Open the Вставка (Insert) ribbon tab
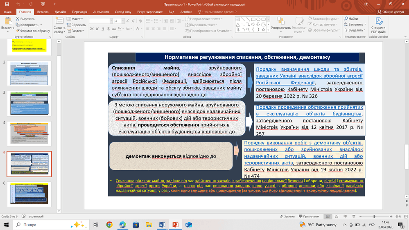This screenshot has height=230, width=409. (43, 12)
